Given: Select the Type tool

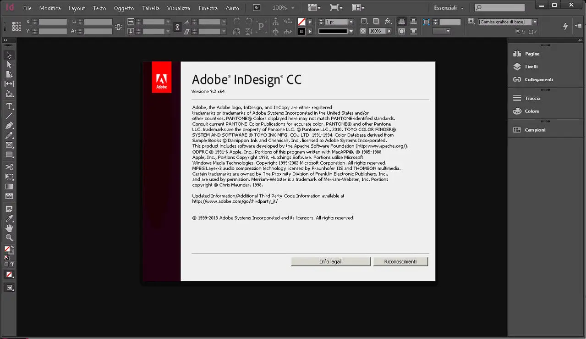Looking at the screenshot, I should point(9,106).
